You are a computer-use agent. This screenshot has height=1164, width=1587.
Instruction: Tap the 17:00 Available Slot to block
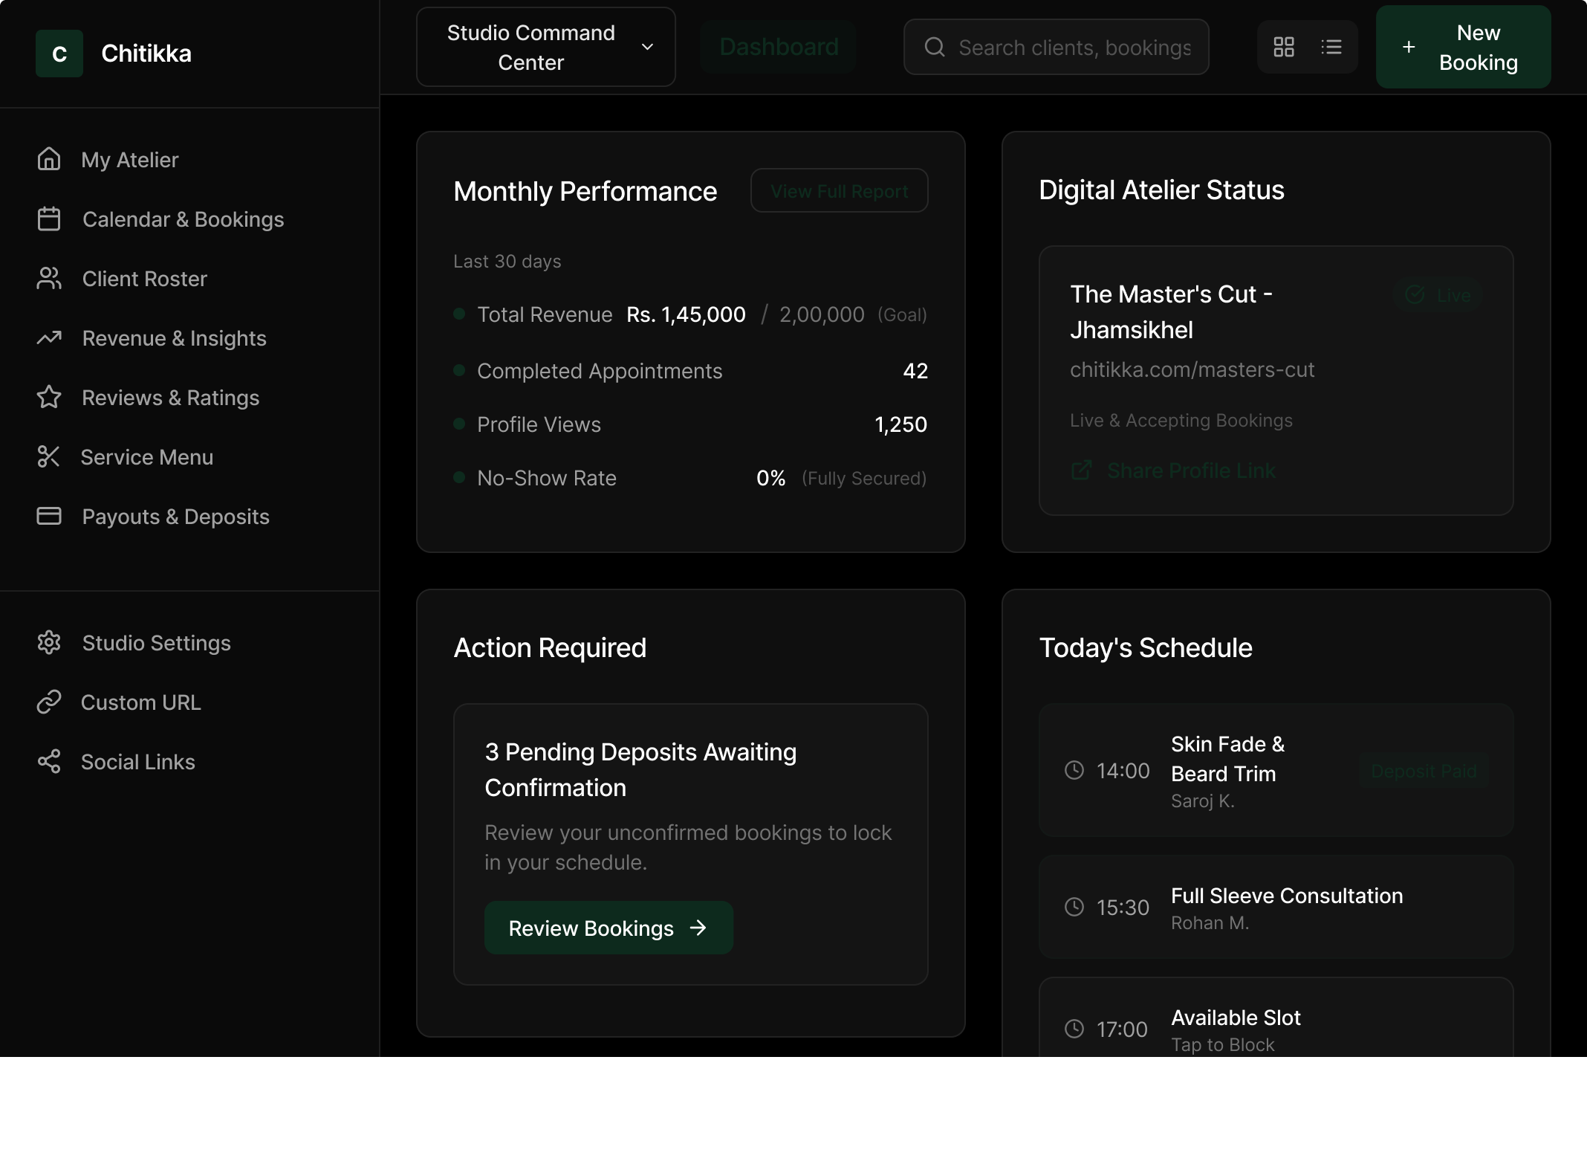(x=1276, y=1018)
